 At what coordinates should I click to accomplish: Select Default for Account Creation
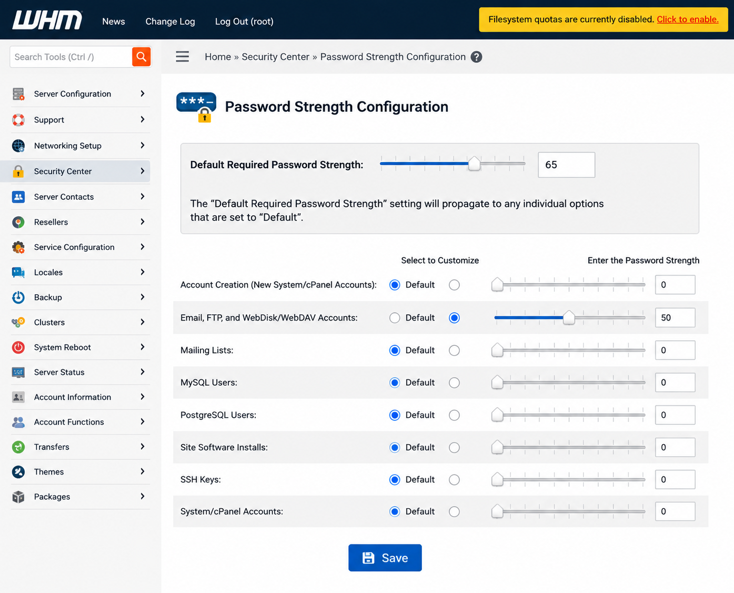(395, 285)
